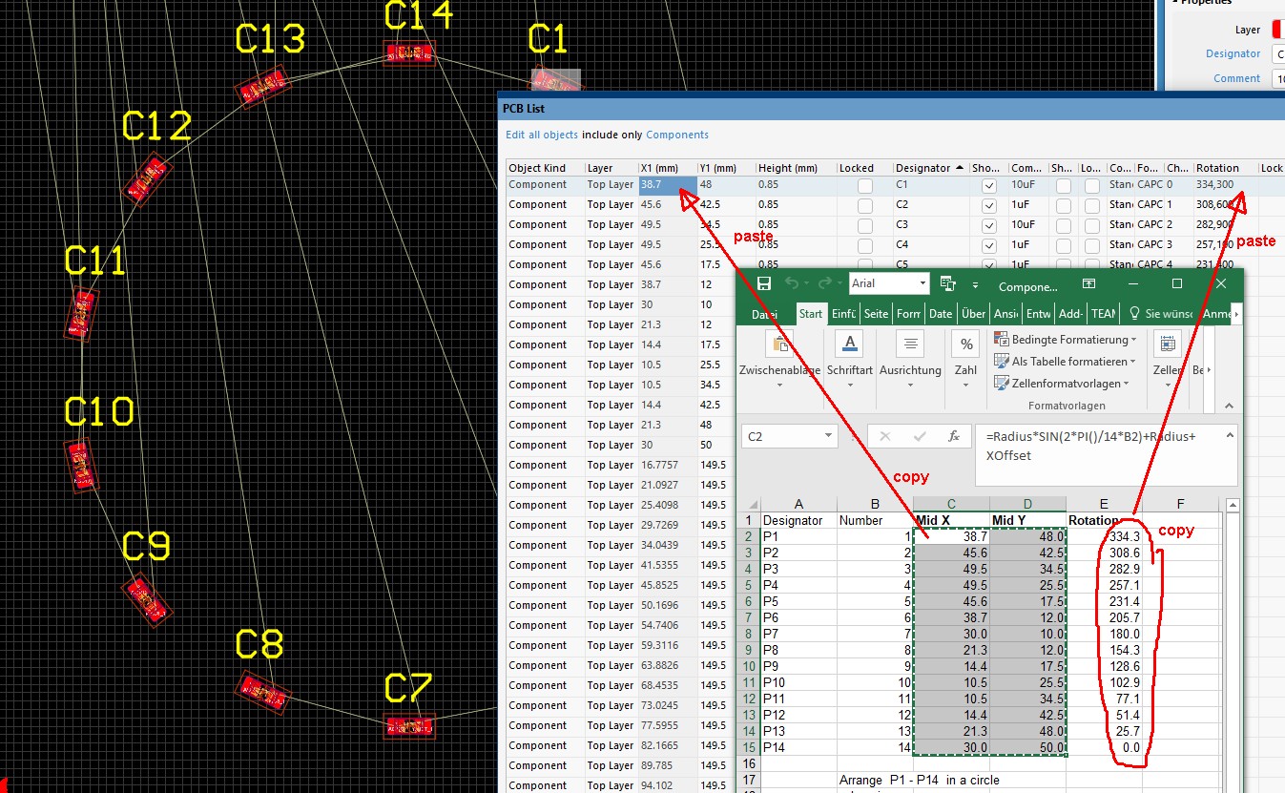The image size is (1285, 793).
Task: Open Ribbon Display Options icon in Excel
Action: (x=1090, y=284)
